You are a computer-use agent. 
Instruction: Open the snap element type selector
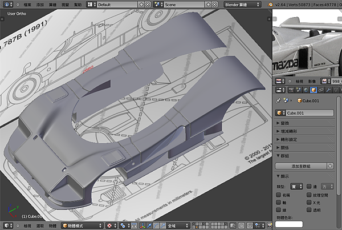[x=259, y=225]
